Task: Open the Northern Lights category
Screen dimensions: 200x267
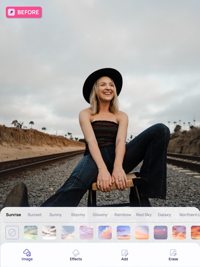Action: click(x=190, y=215)
